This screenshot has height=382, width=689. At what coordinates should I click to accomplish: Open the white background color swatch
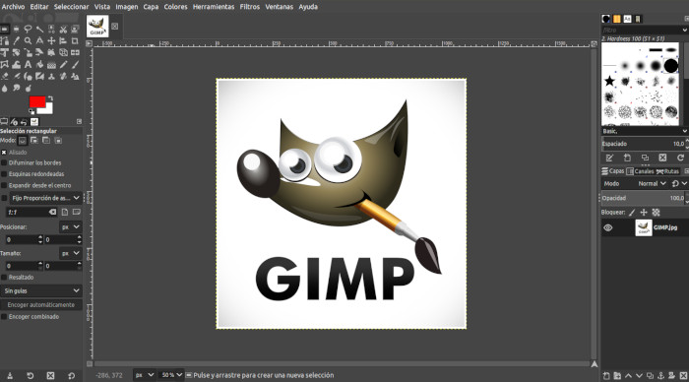(47, 109)
